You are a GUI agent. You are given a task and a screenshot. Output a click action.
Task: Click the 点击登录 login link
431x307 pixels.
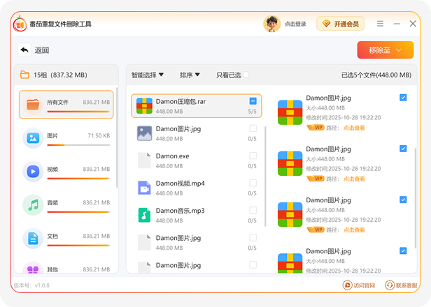click(295, 24)
